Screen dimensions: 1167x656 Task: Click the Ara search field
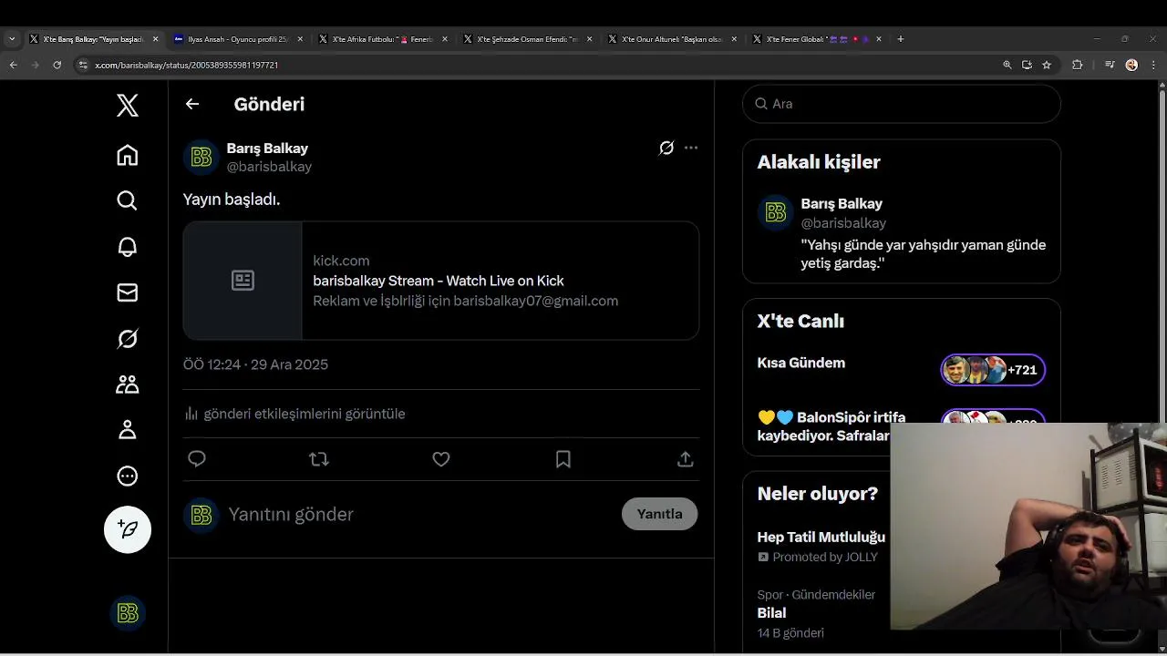[902, 104]
